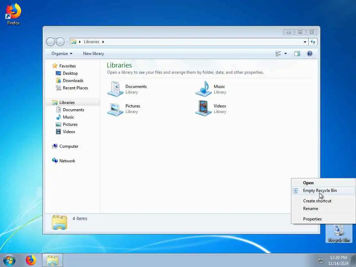The height and width of the screenshot is (267, 356).
Task: Toggle the Preview pane icon
Action: 297,54
